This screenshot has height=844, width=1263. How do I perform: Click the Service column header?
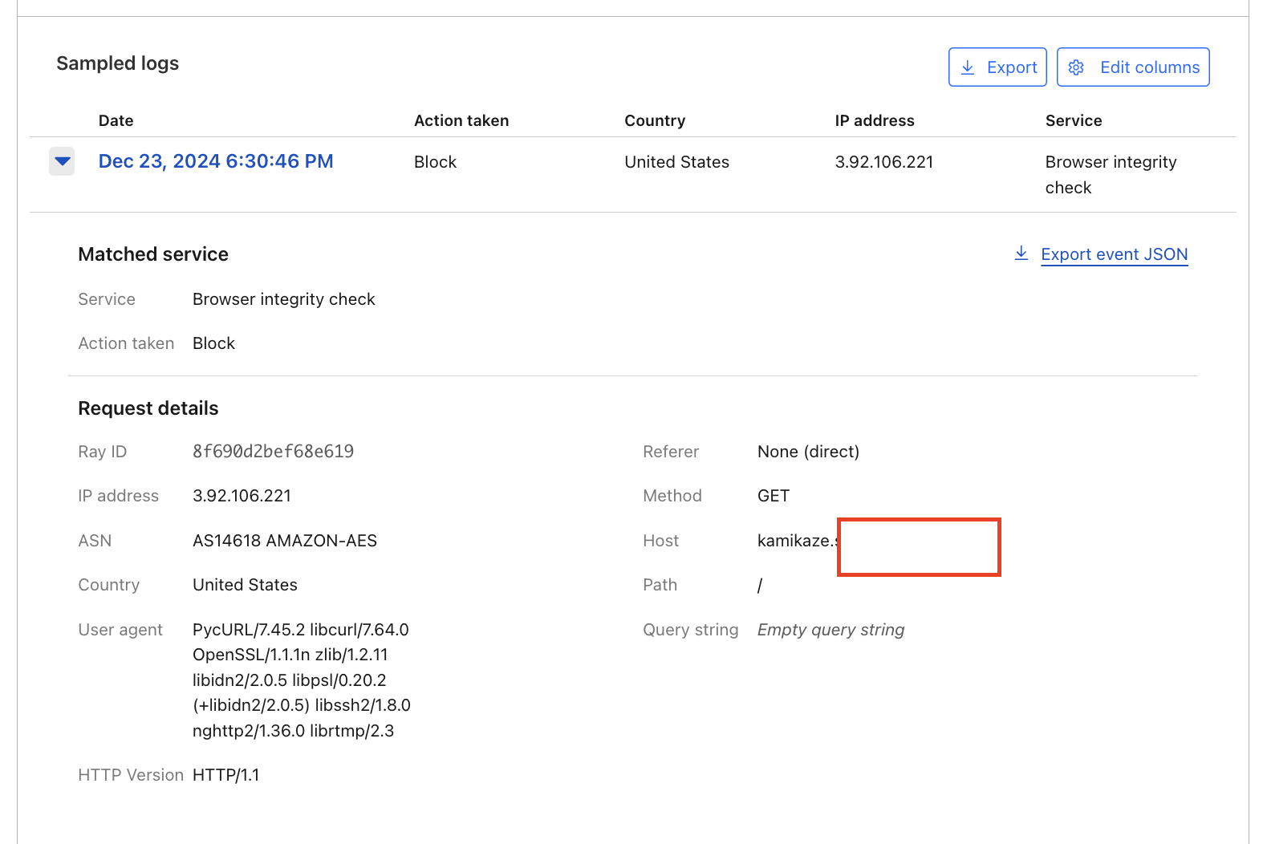tap(1074, 120)
